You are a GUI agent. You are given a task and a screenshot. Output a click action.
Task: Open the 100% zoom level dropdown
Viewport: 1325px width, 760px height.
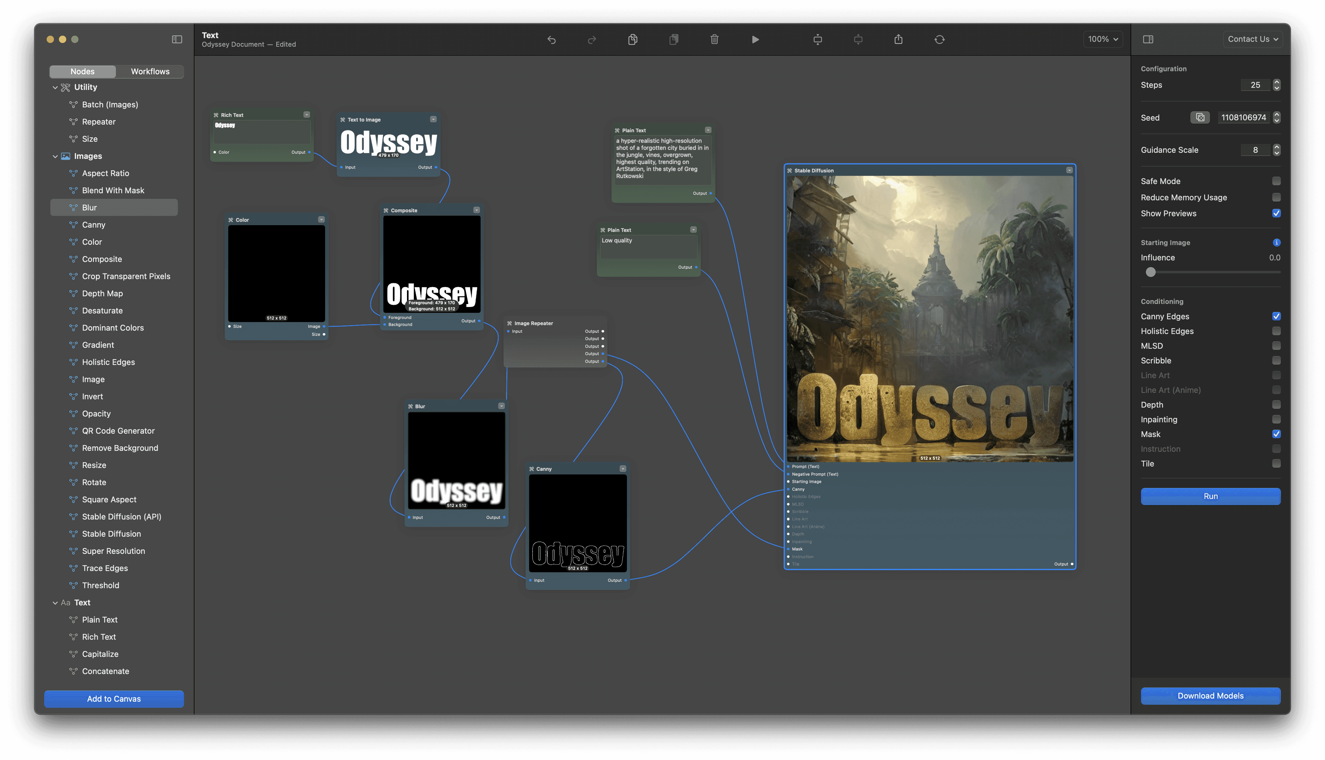coord(1102,39)
